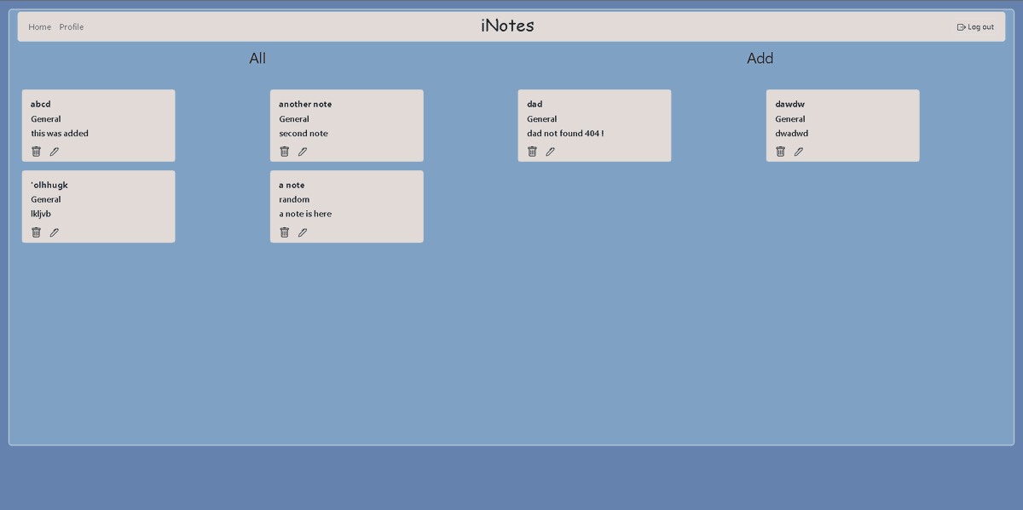
Task: Click the 'this was added' description
Action: pos(60,134)
